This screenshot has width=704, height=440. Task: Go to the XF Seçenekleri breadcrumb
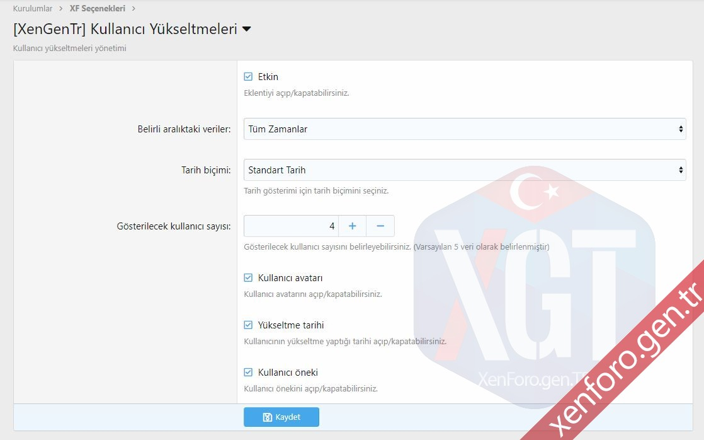coord(98,9)
